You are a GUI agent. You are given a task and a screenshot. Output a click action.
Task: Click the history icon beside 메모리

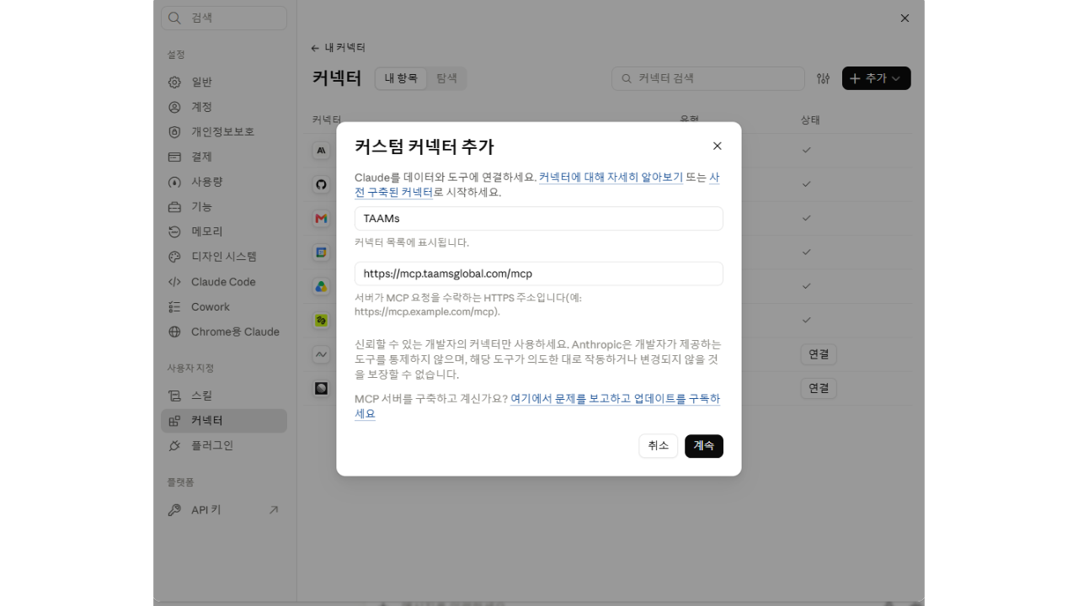point(174,231)
